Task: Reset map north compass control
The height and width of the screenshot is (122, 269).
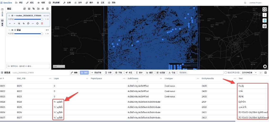Action: 265,15
